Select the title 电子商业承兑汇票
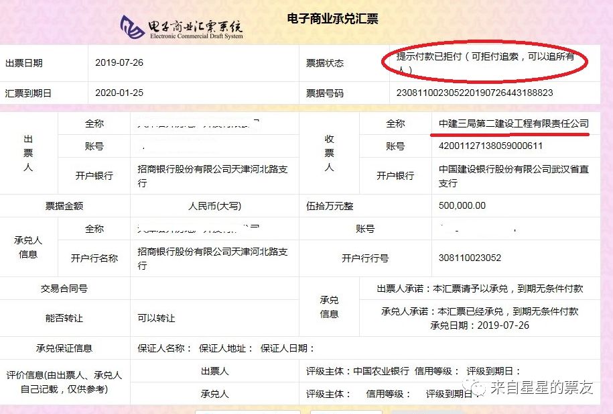Viewport: 613px width, 414px height. point(333,19)
